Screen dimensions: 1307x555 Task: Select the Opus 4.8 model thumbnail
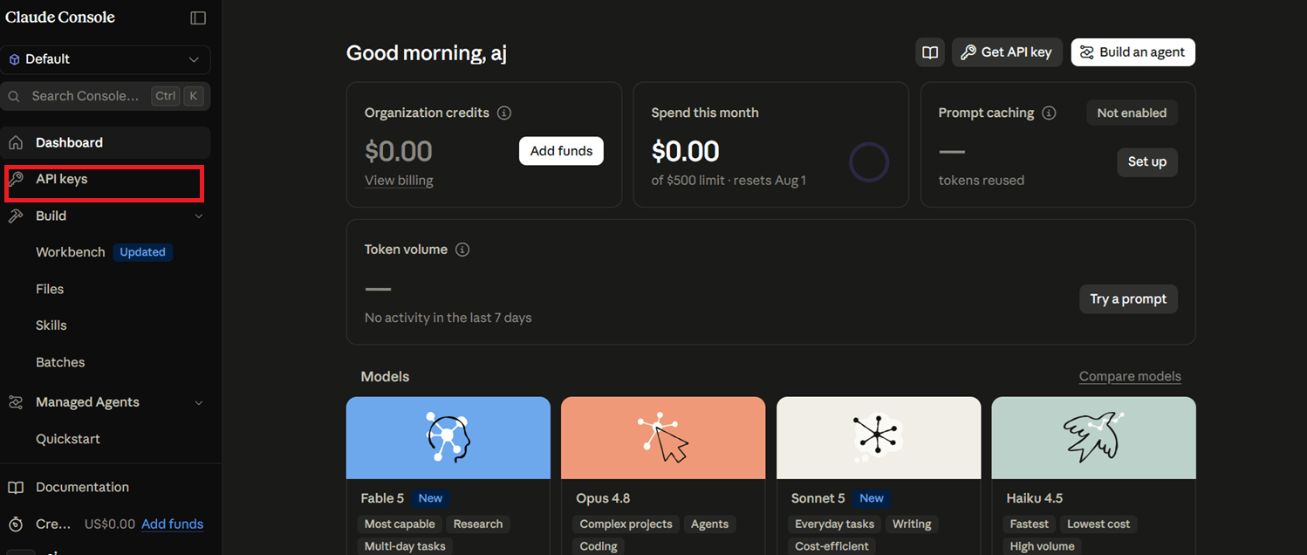tap(663, 438)
